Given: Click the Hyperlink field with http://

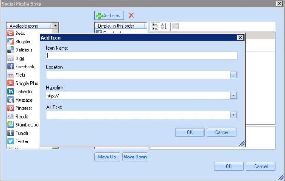Looking at the screenshot, I should [x=138, y=96].
